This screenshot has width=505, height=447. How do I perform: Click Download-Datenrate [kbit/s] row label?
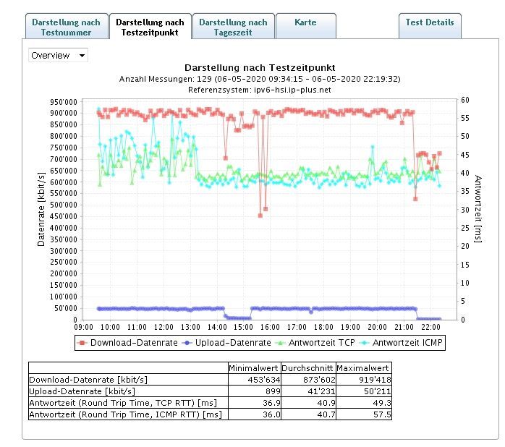(88, 379)
